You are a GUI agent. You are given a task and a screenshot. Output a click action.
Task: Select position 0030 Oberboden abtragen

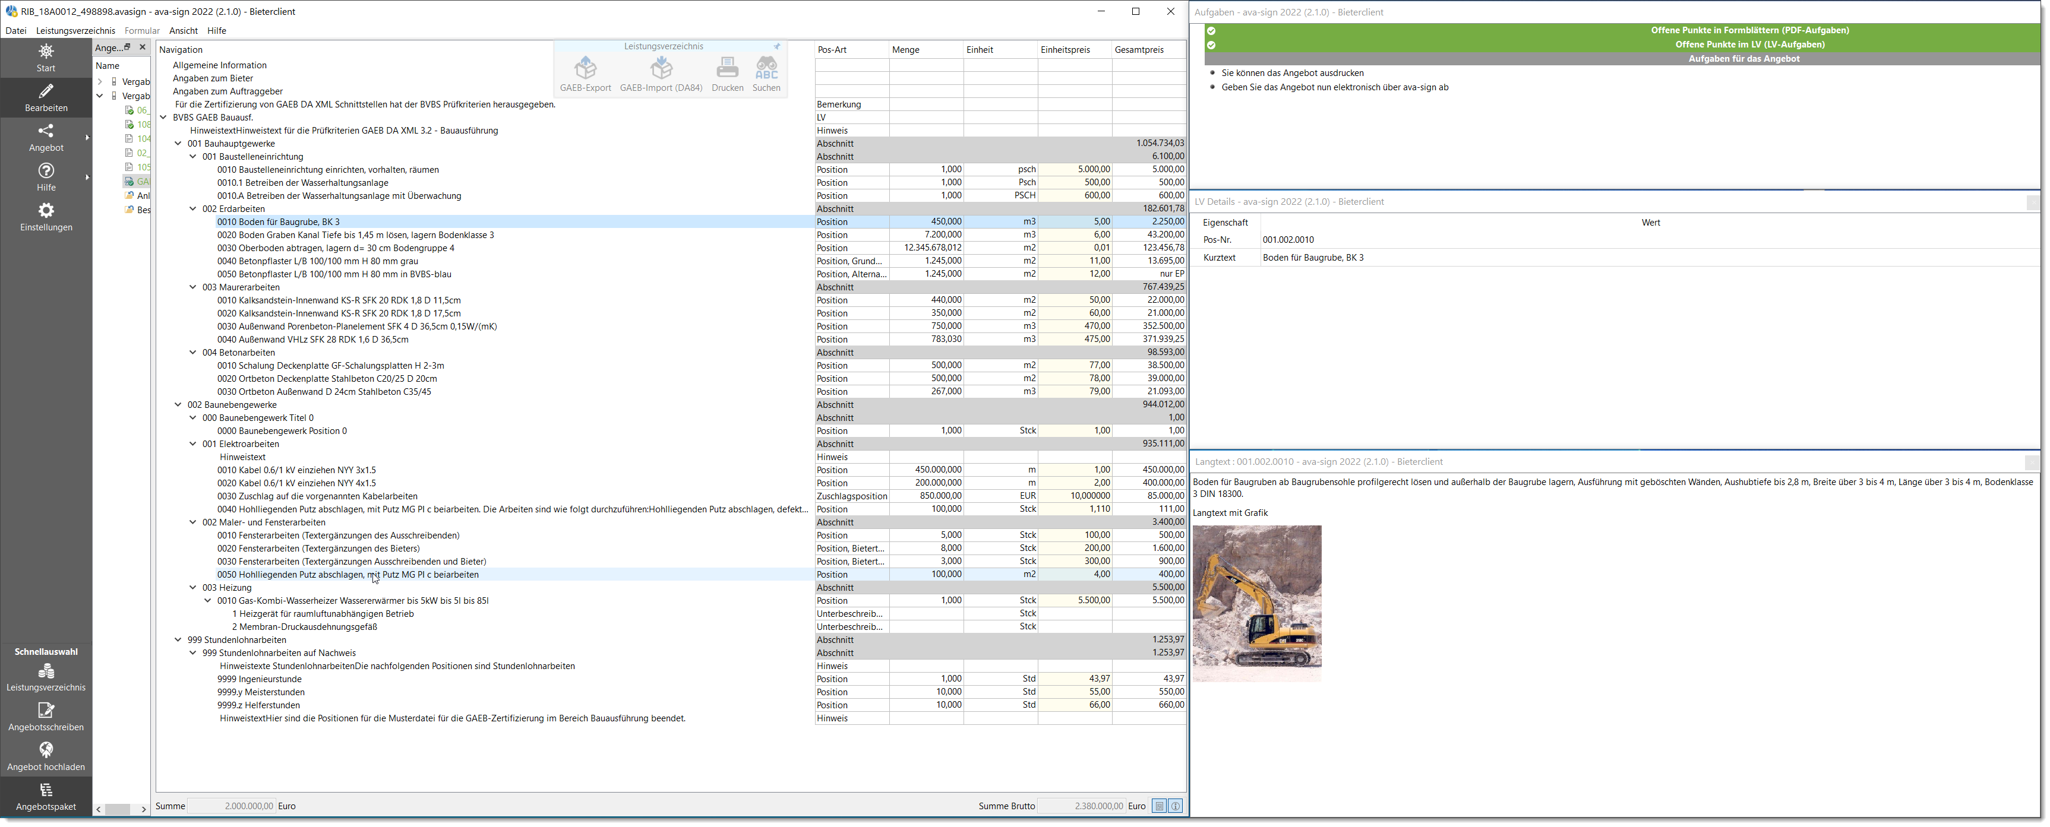335,248
